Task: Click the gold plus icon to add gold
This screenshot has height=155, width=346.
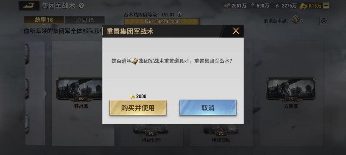Action: [326, 6]
